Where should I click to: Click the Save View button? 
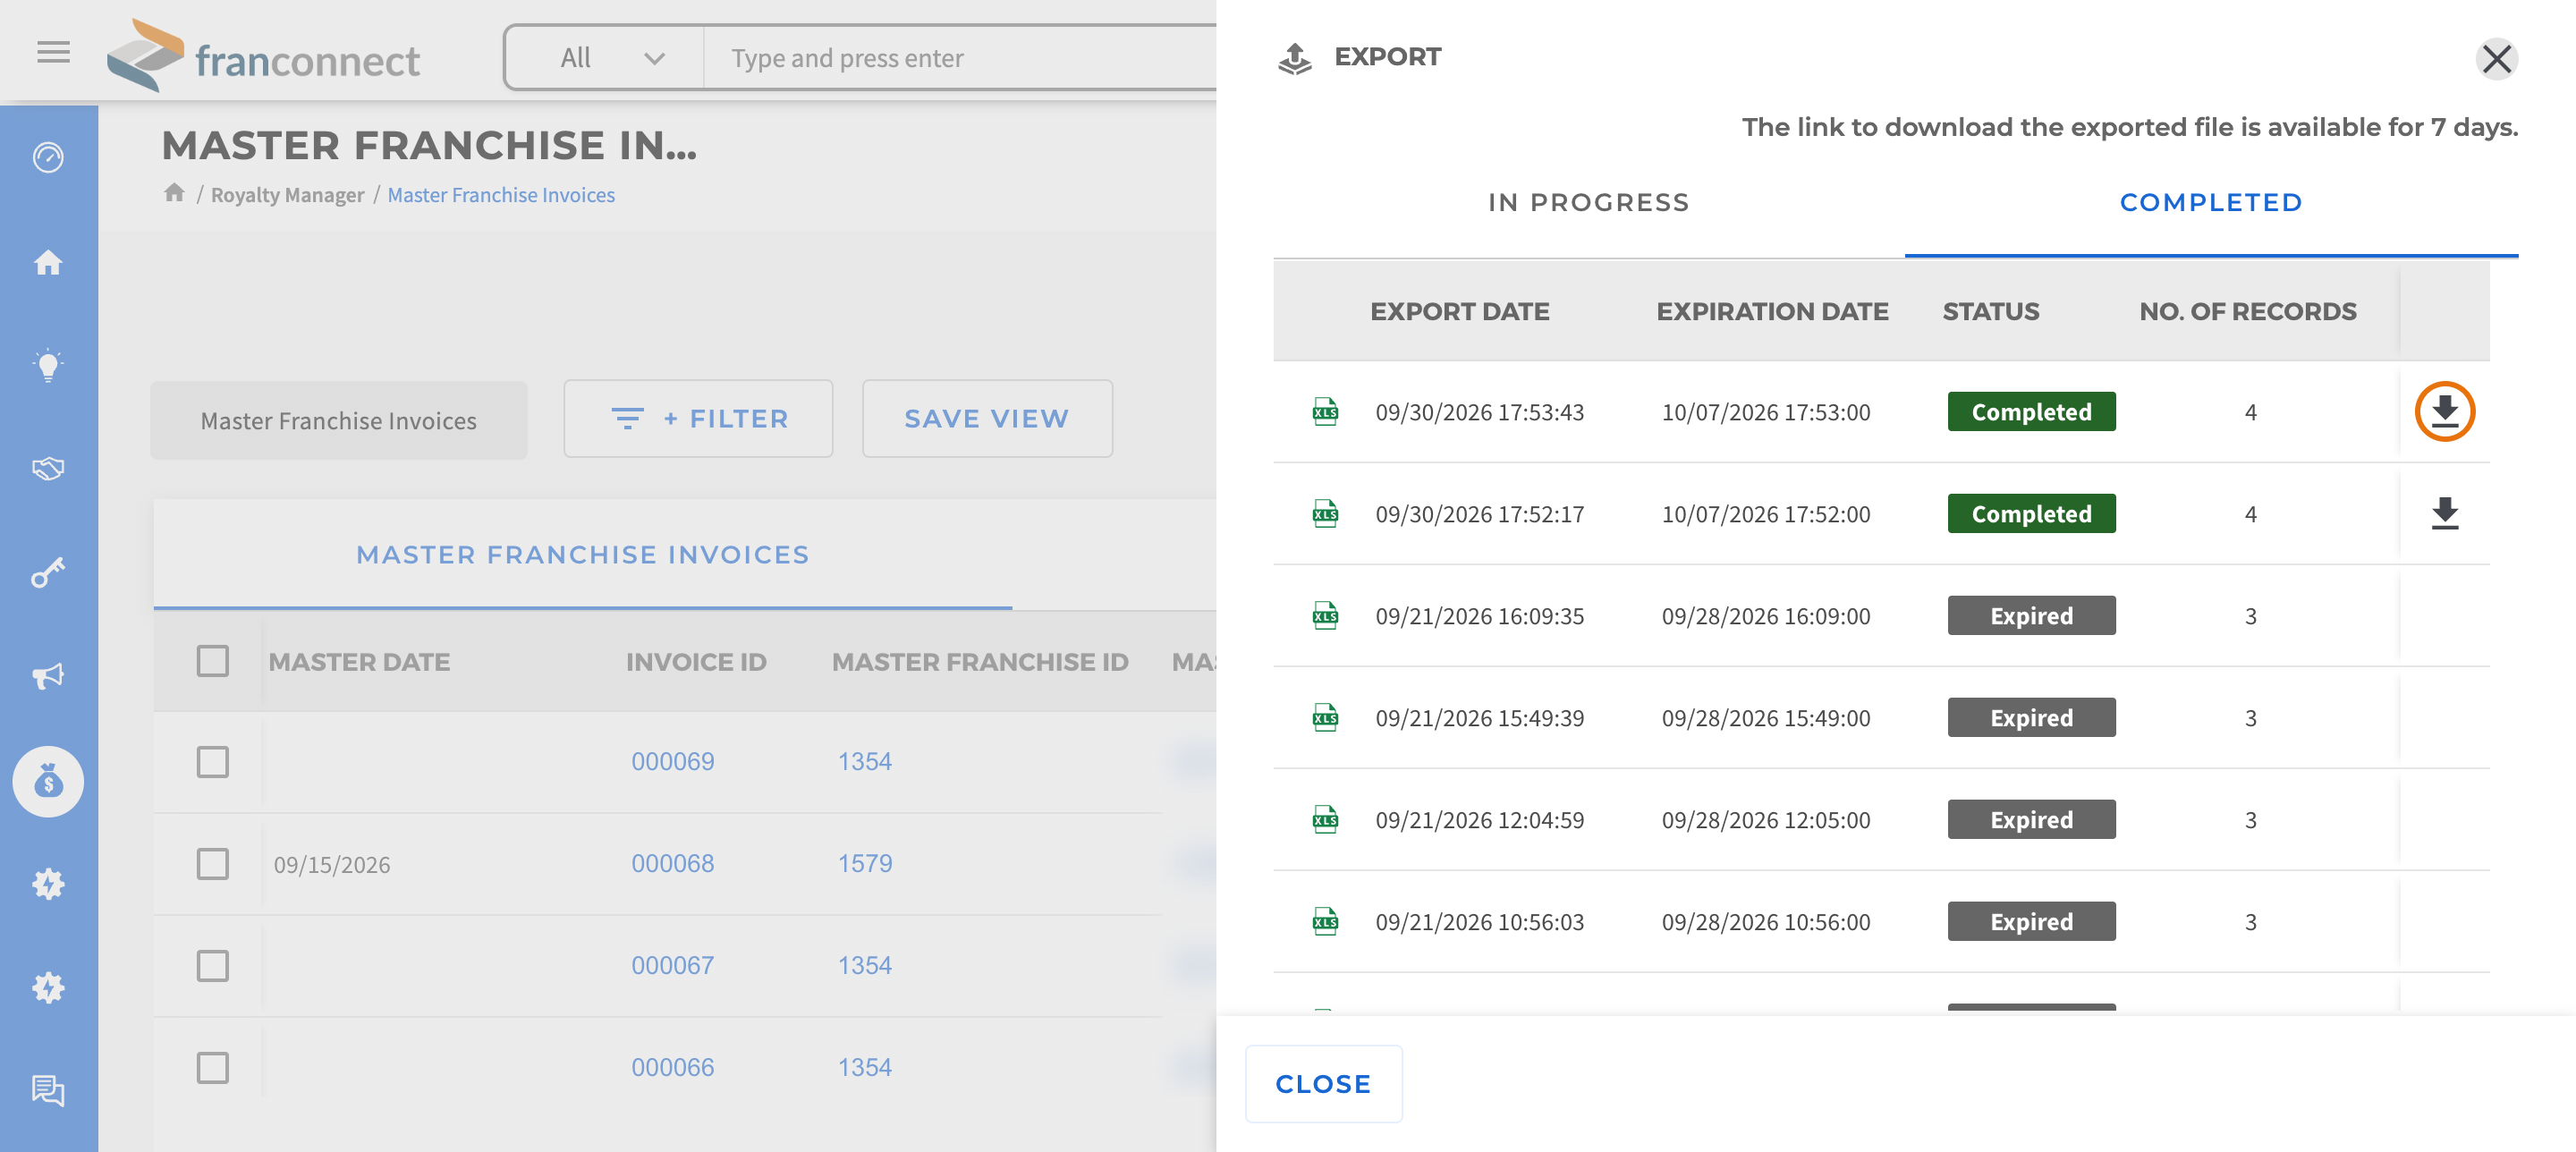987,419
